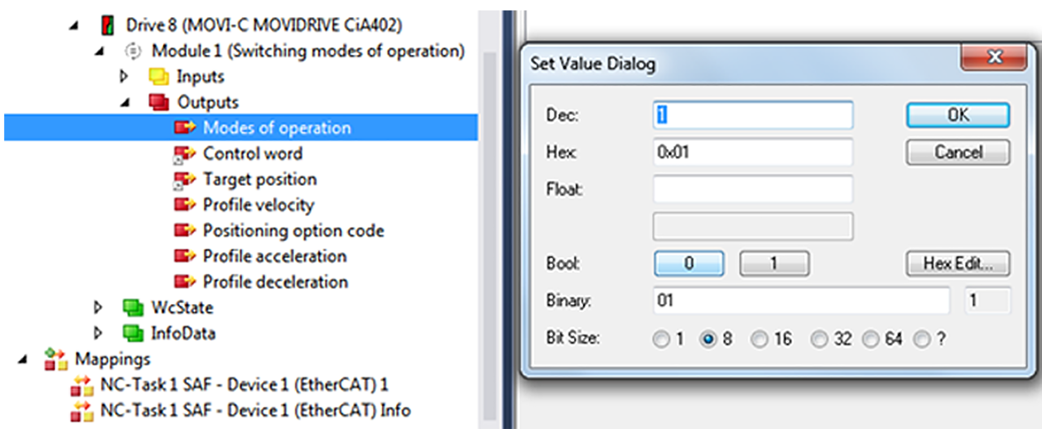
Task: Select Target position in the tree
Action: 259,180
